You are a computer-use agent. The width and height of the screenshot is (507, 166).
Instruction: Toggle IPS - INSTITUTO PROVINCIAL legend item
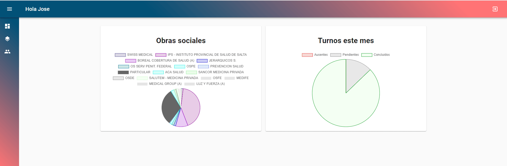201,55
